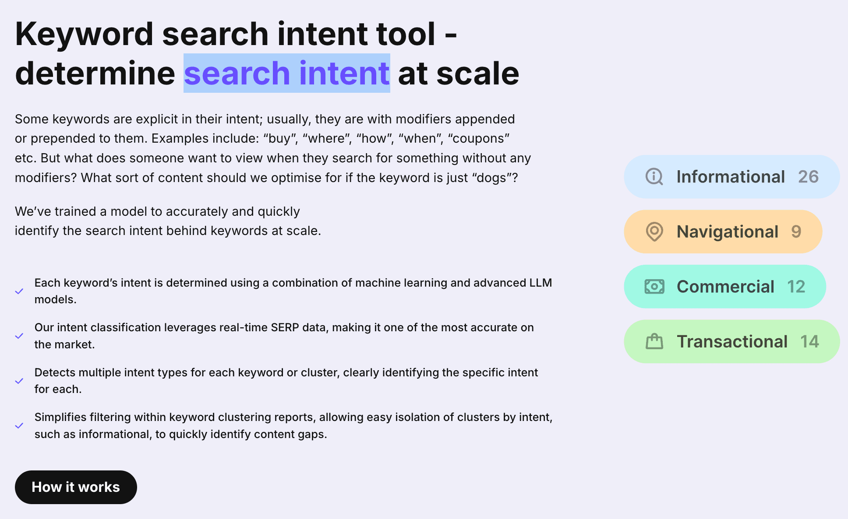The height and width of the screenshot is (519, 848).
Task: Click the Transactional intent badge
Action: [731, 341]
